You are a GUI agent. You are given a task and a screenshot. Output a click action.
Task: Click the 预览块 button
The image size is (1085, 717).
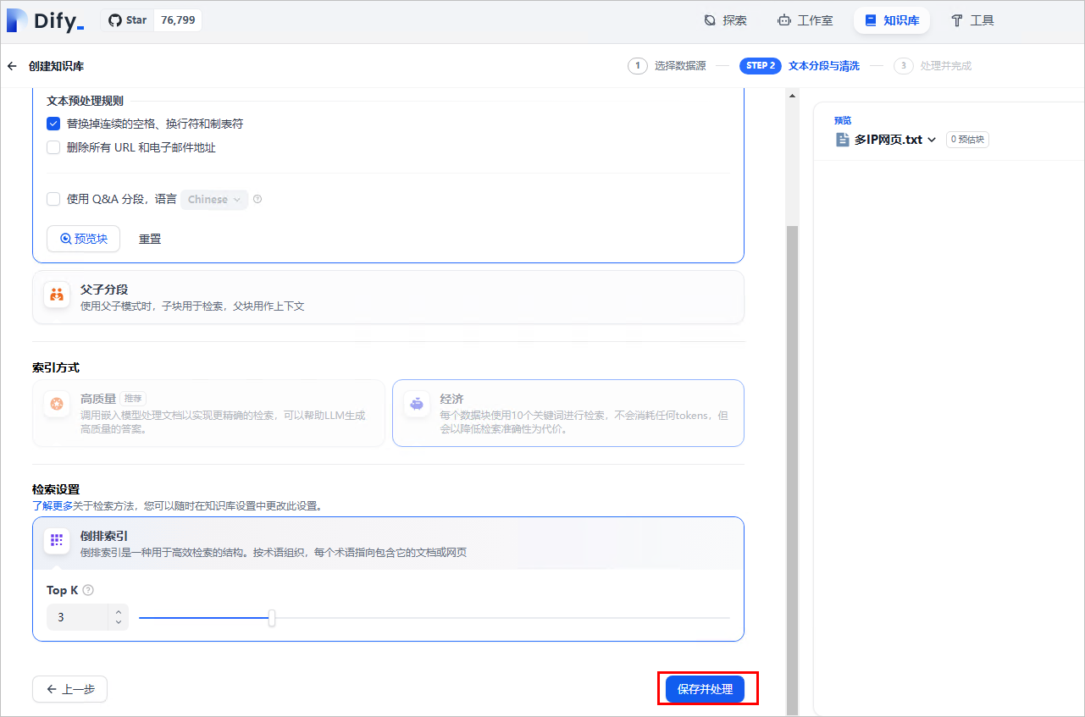click(x=83, y=239)
